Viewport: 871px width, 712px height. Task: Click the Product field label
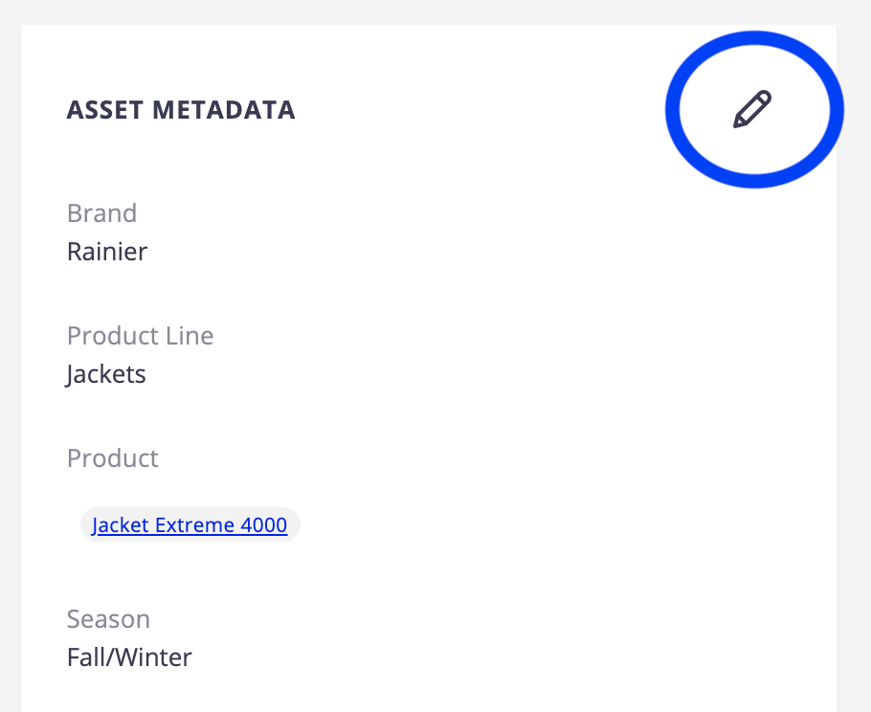click(x=113, y=458)
